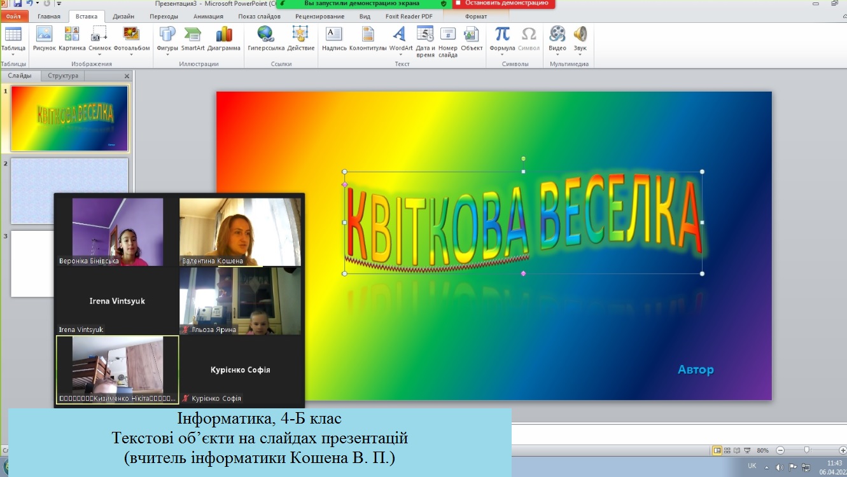
Task: Click the zoom slider handle
Action: 807,450
